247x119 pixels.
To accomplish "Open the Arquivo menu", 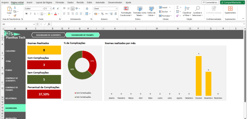I will pos(5,3).
